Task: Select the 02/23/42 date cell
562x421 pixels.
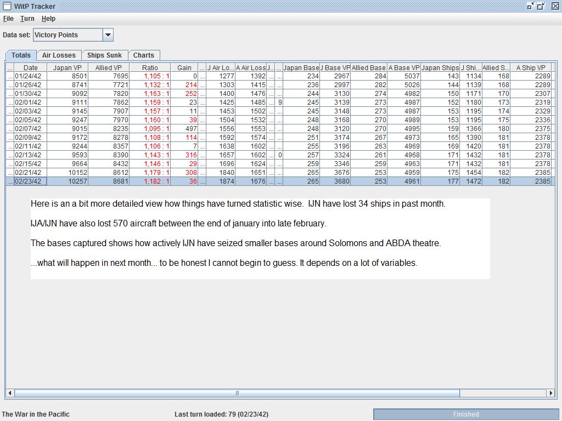Action: (31, 181)
